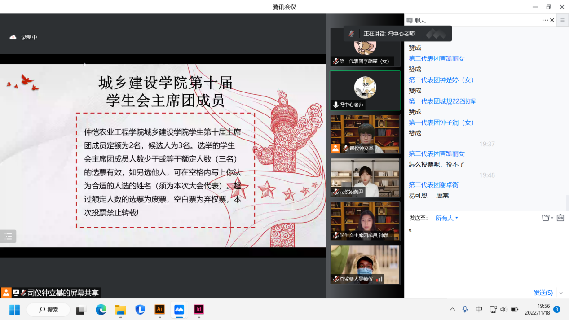Show hidden system tray icons chevron
Screen dimensions: 569x320
(x=452, y=309)
